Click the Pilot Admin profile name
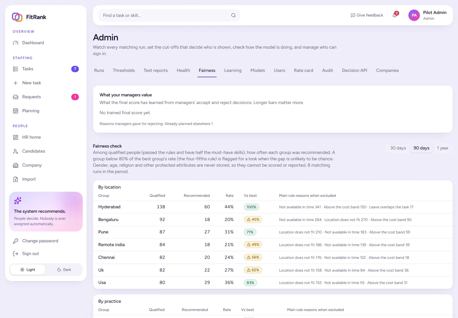This screenshot has height=318, width=458. coord(435,13)
